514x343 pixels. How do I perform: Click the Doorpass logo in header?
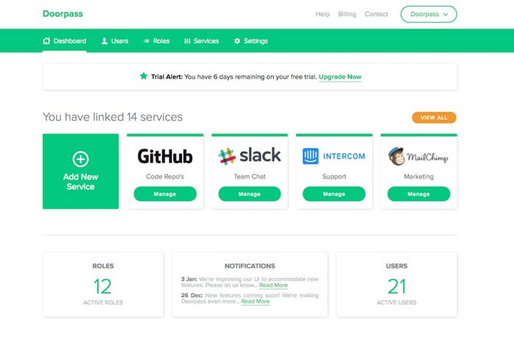(x=62, y=14)
